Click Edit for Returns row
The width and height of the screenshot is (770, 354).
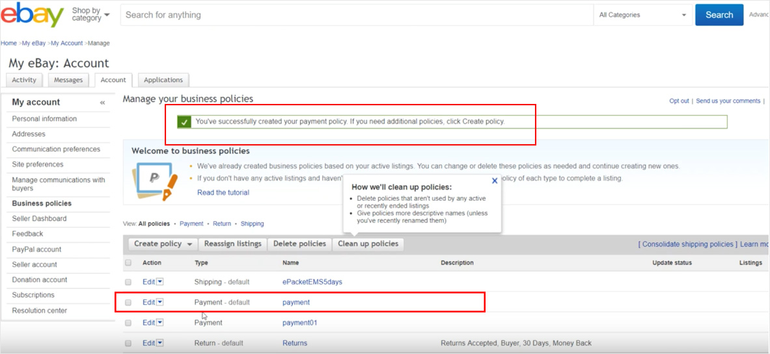coord(149,343)
